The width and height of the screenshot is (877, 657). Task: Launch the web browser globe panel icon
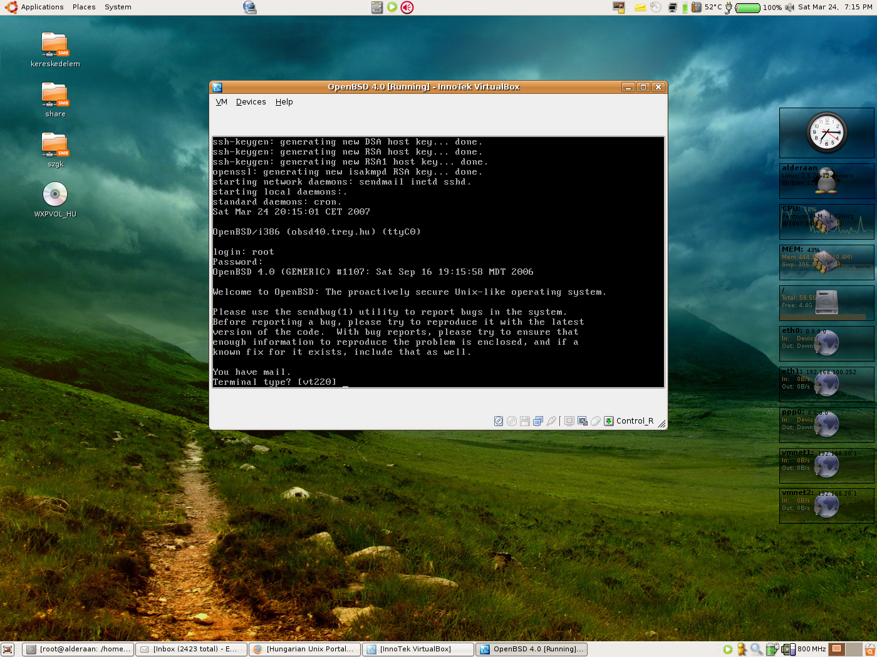tap(249, 7)
